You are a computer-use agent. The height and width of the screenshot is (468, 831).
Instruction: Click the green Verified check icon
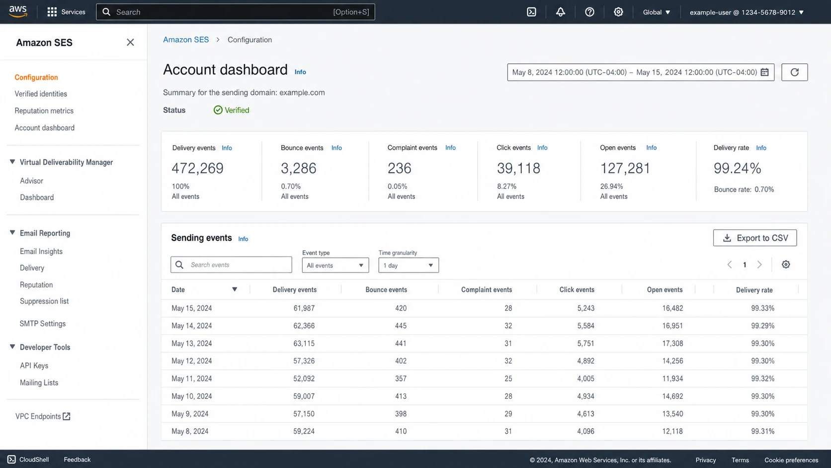[218, 110]
